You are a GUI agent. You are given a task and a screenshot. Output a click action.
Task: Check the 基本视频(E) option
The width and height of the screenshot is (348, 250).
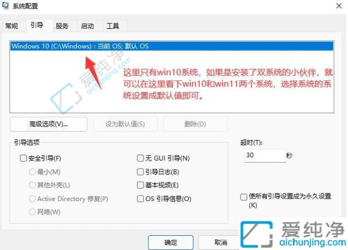140,185
